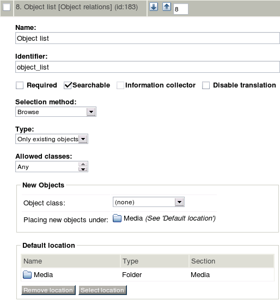Click the Media folder icon in Default location table
Screen dimensions: 280x301
click(27, 275)
